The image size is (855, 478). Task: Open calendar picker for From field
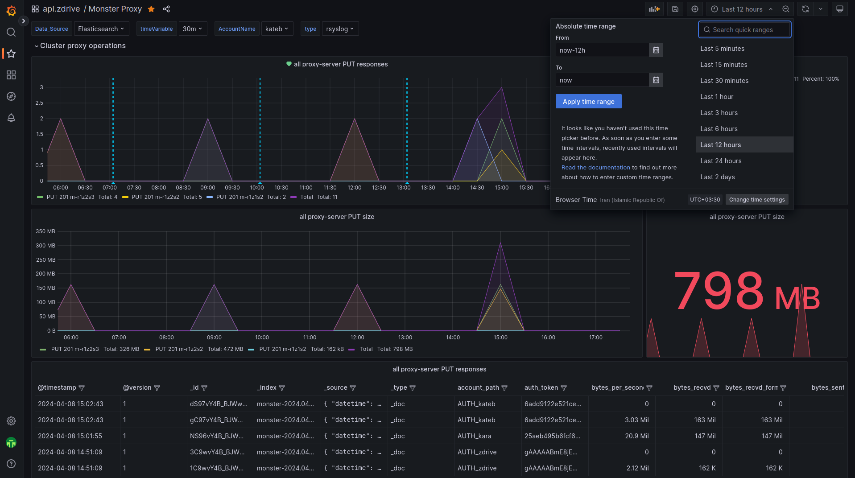pyautogui.click(x=656, y=50)
